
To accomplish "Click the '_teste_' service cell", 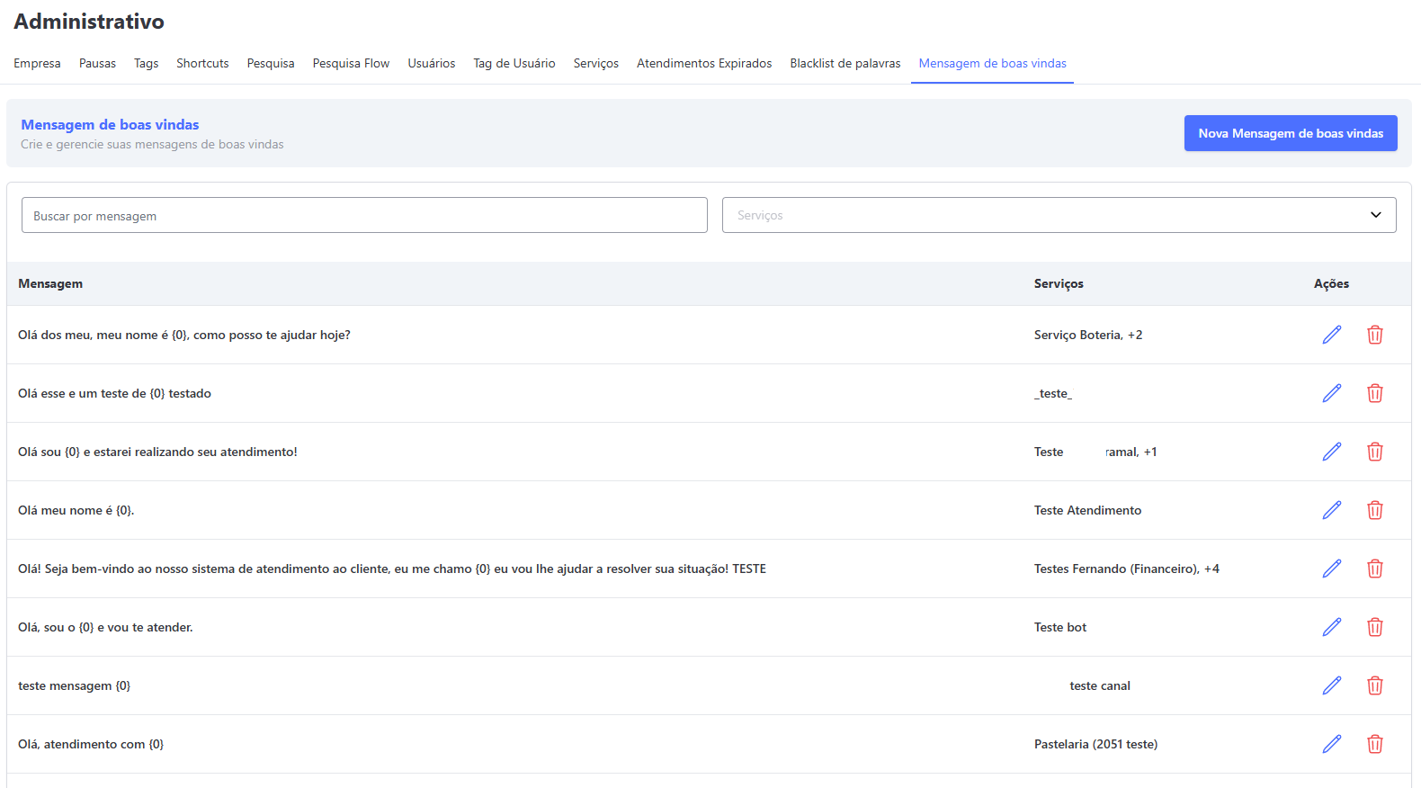I will click(x=1053, y=393).
